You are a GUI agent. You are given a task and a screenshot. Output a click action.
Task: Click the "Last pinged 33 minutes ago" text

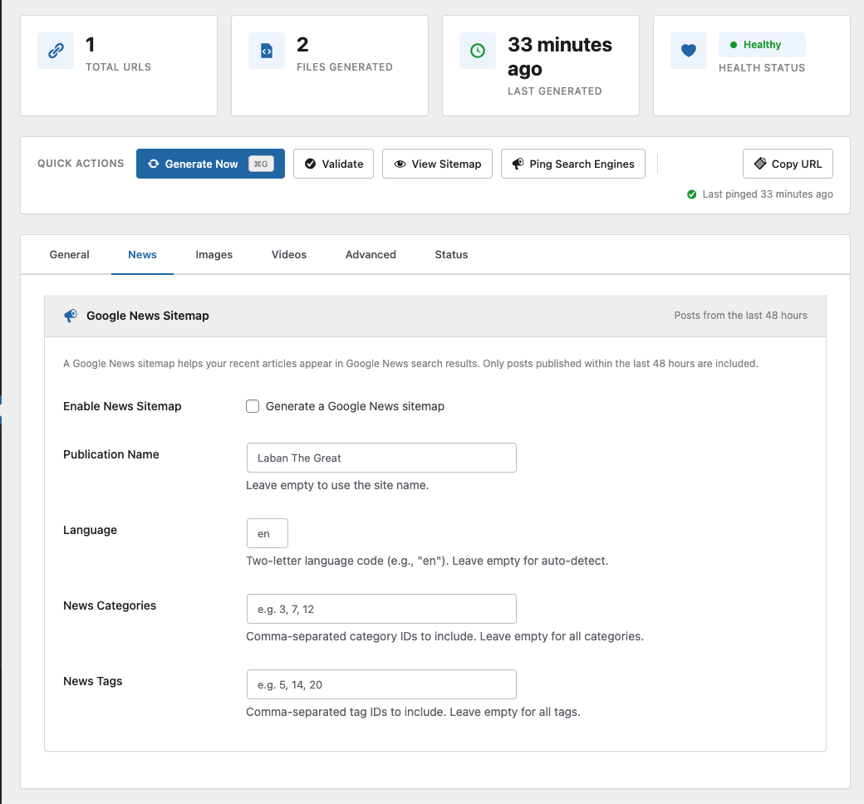(x=768, y=194)
